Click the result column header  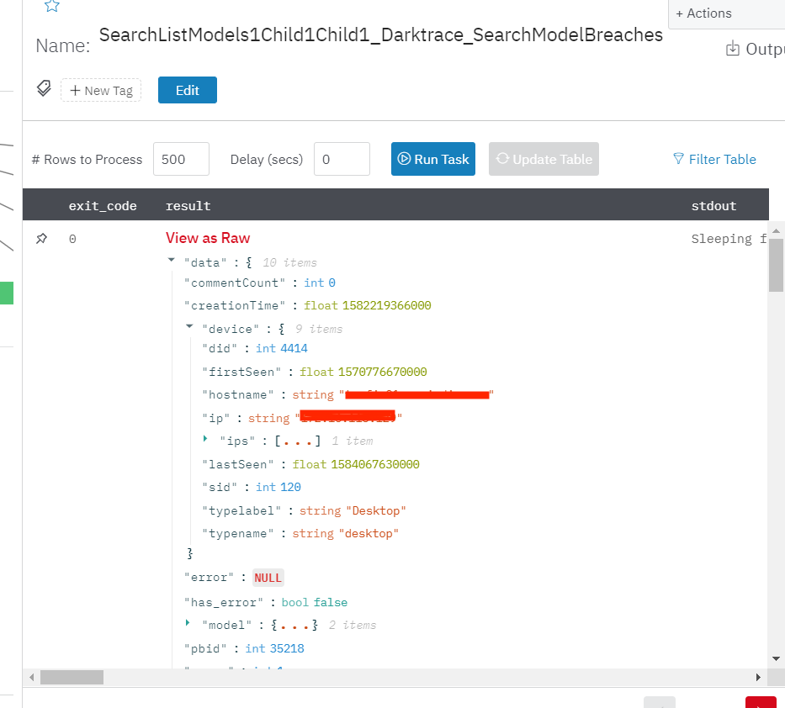tap(188, 206)
